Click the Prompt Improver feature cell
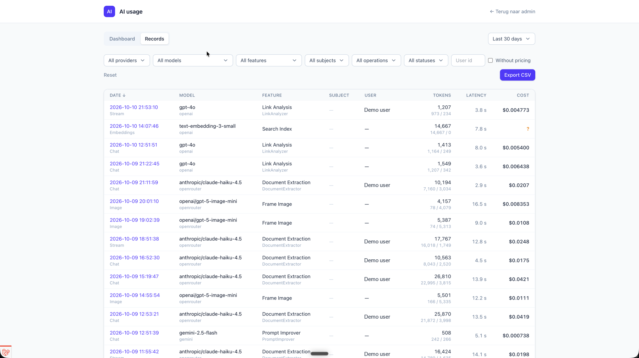 pyautogui.click(x=281, y=333)
